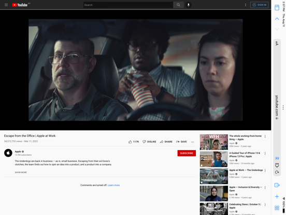Open the iPad multitasking three-dots control
286x215 pixels.
[x=283, y=107]
